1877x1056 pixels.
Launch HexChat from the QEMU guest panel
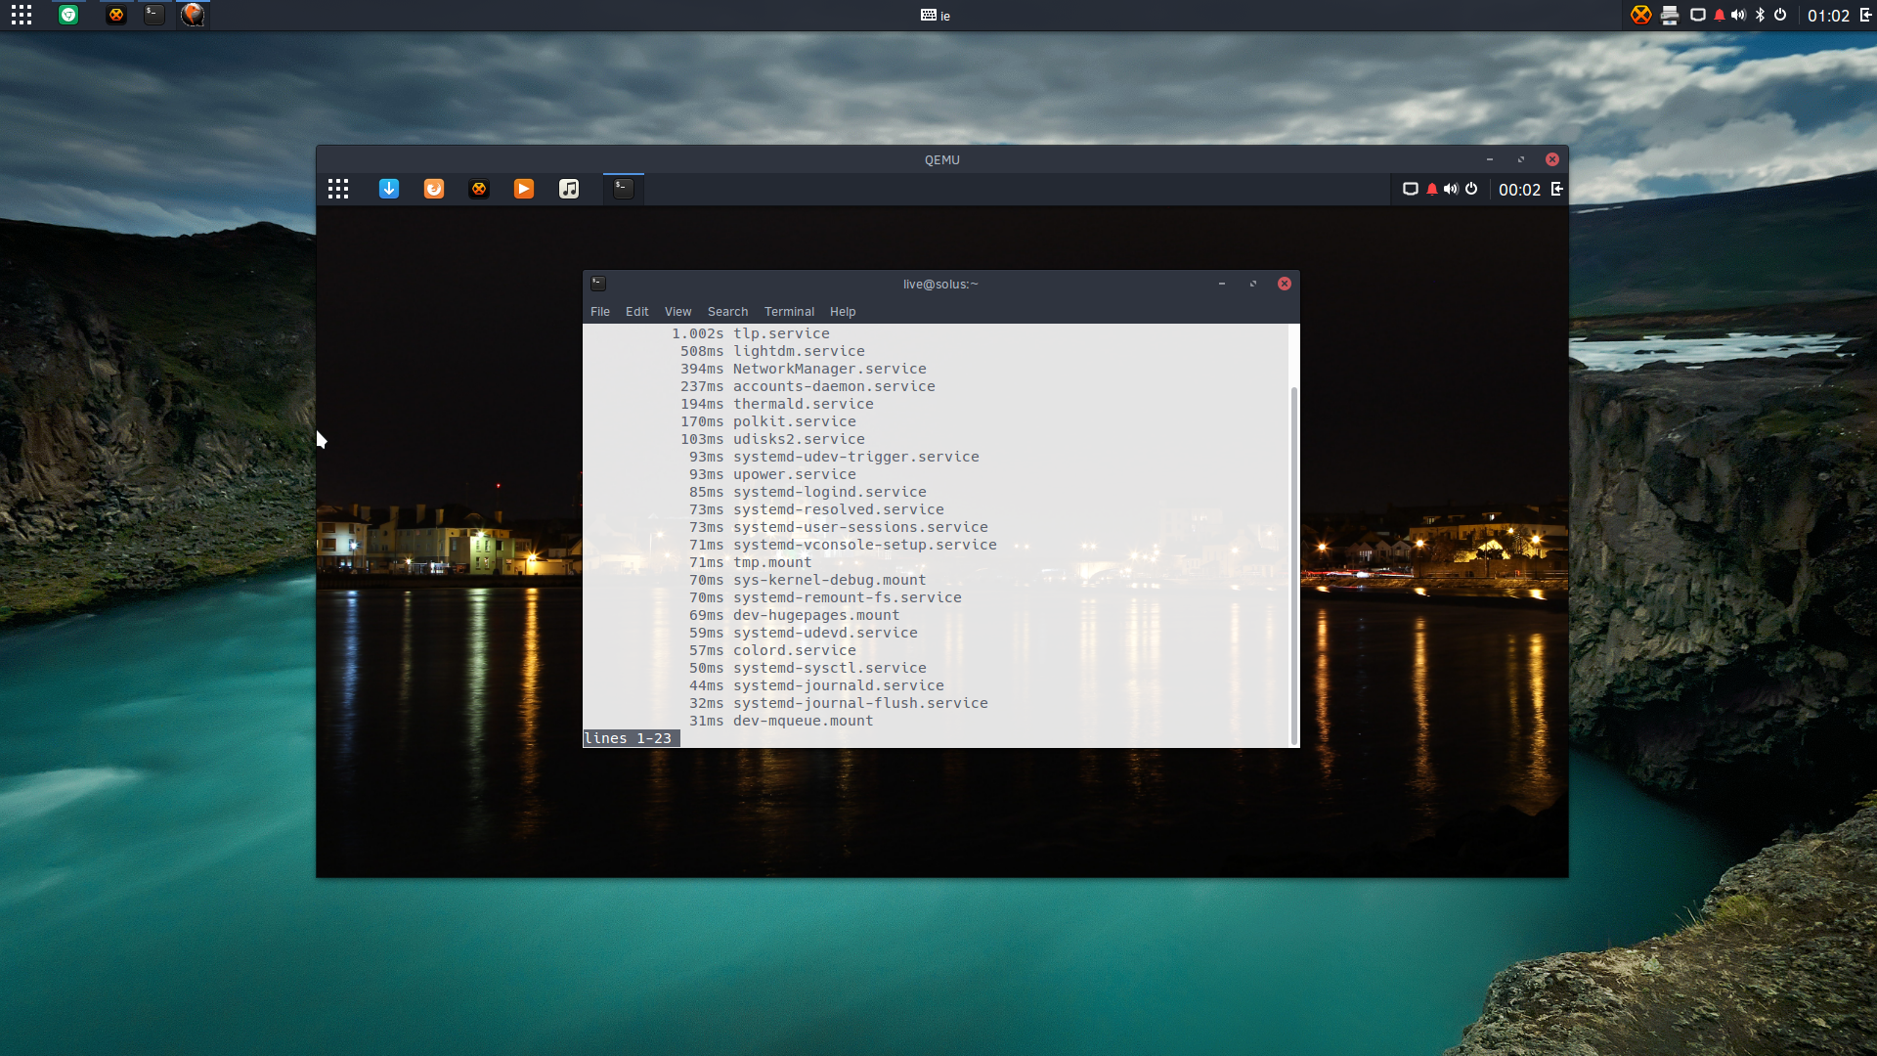479,189
